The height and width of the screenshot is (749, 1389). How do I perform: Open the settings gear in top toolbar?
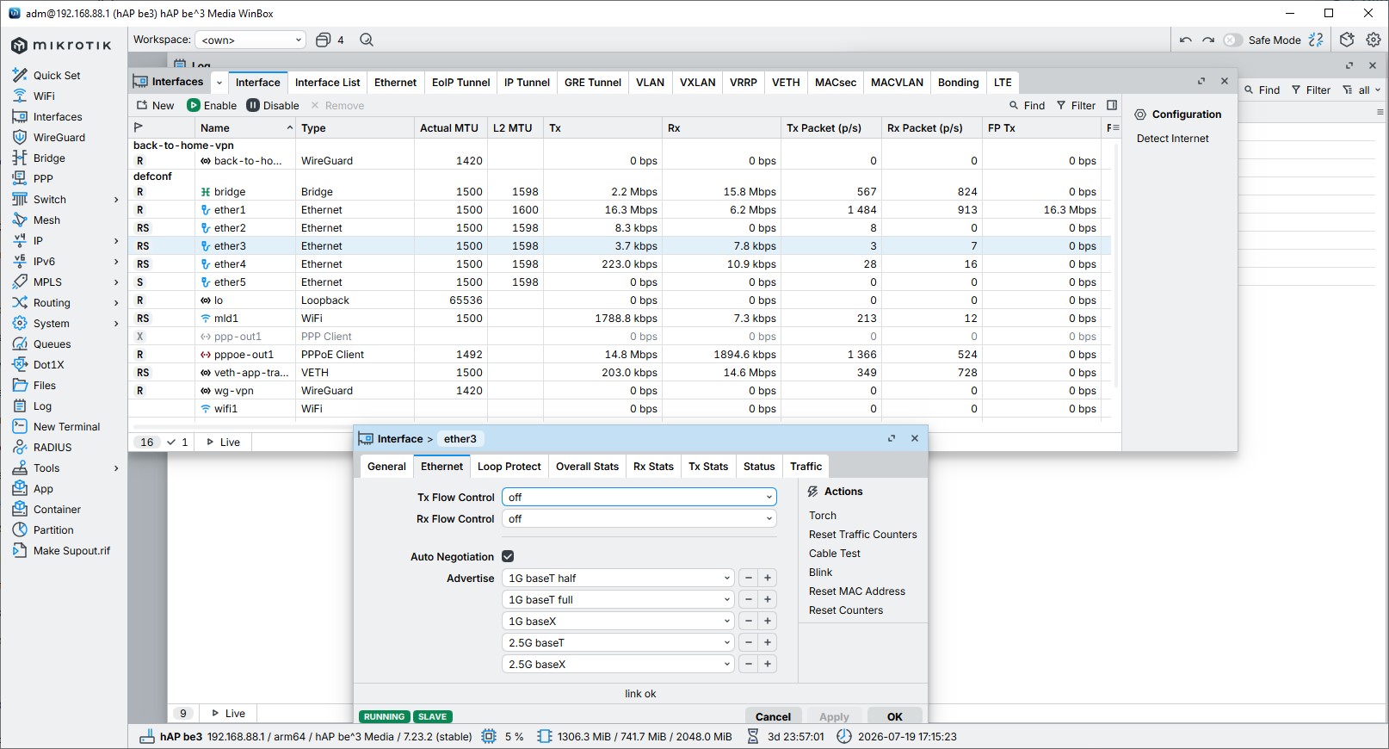point(1374,40)
